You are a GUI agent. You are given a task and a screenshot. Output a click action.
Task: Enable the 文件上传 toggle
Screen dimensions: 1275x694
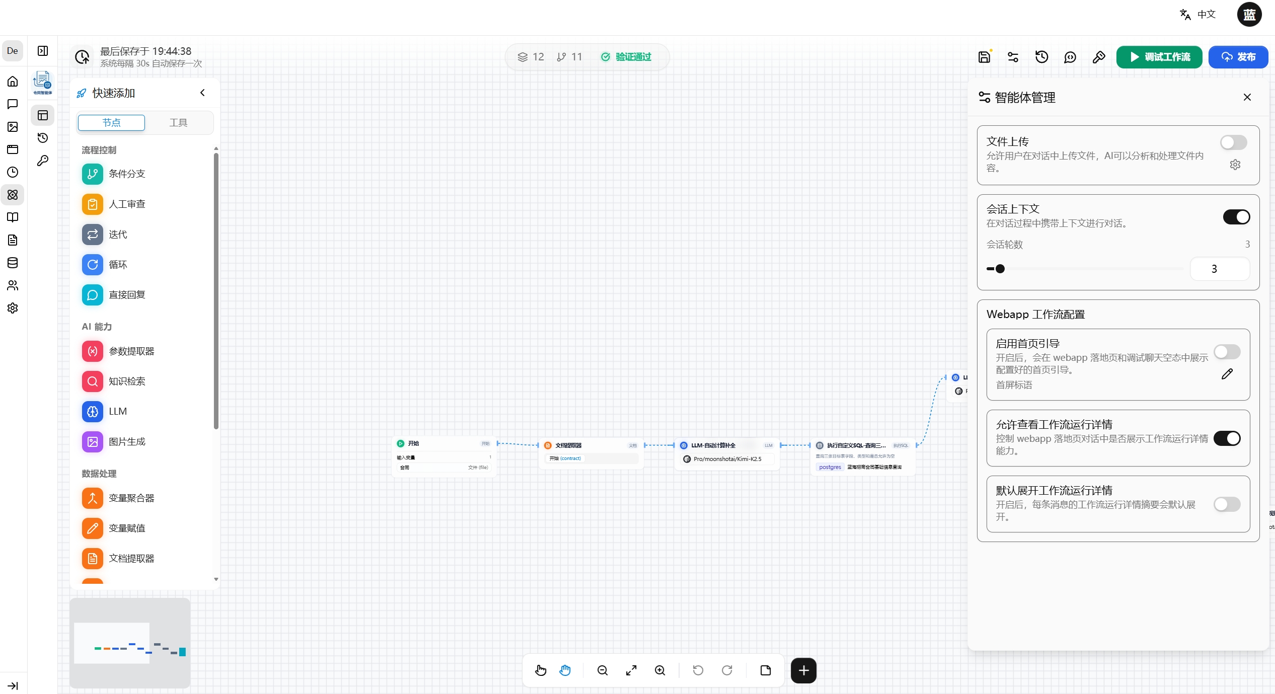click(x=1233, y=142)
